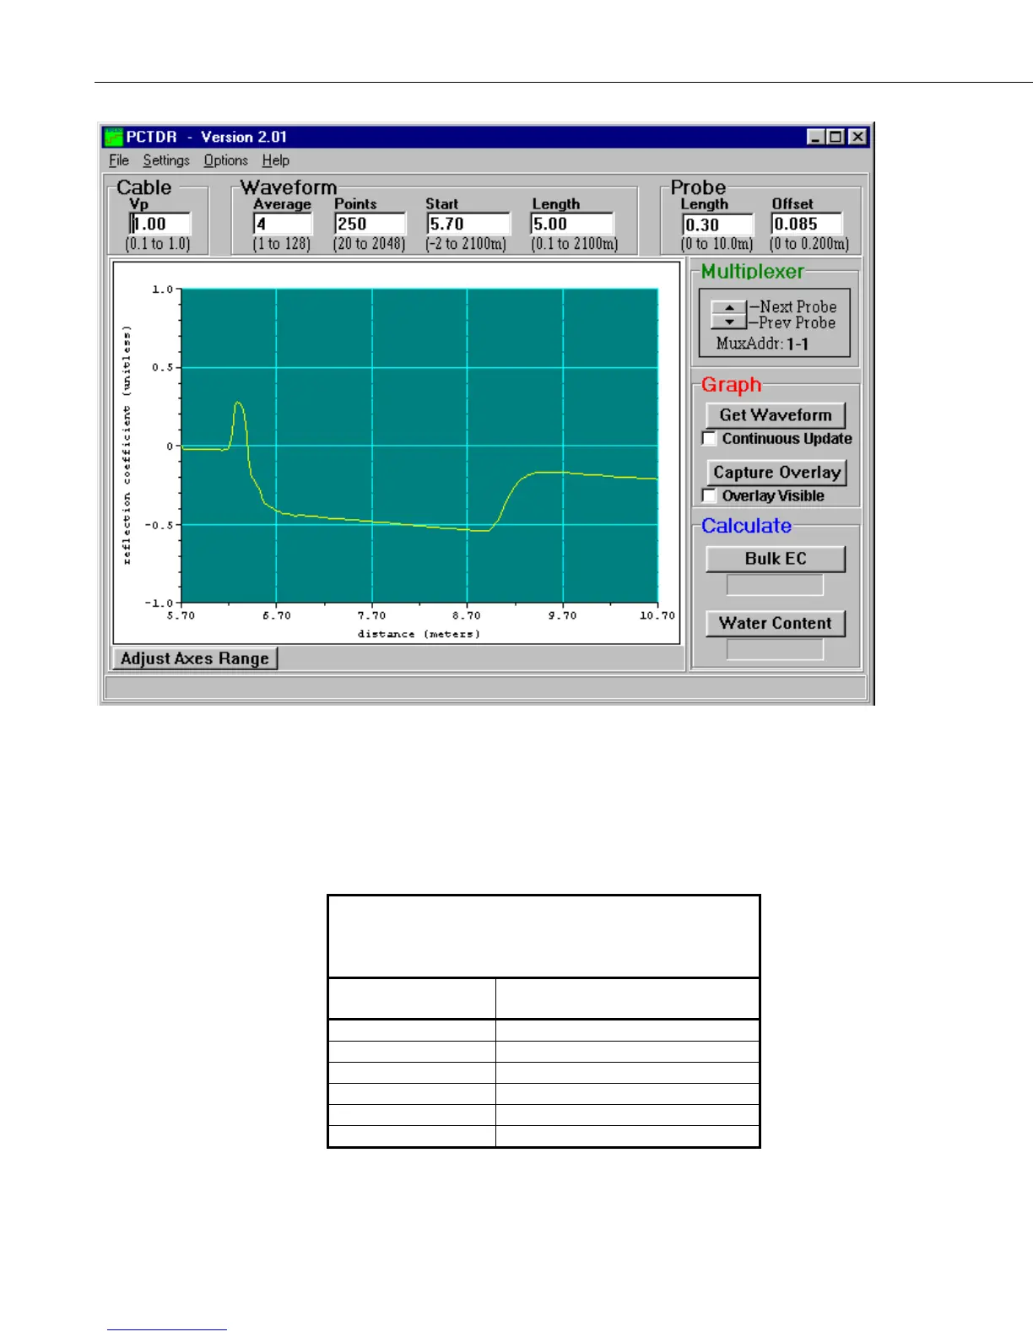This screenshot has width=1033, height=1337.
Task: Open the Settings menu
Action: [166, 160]
